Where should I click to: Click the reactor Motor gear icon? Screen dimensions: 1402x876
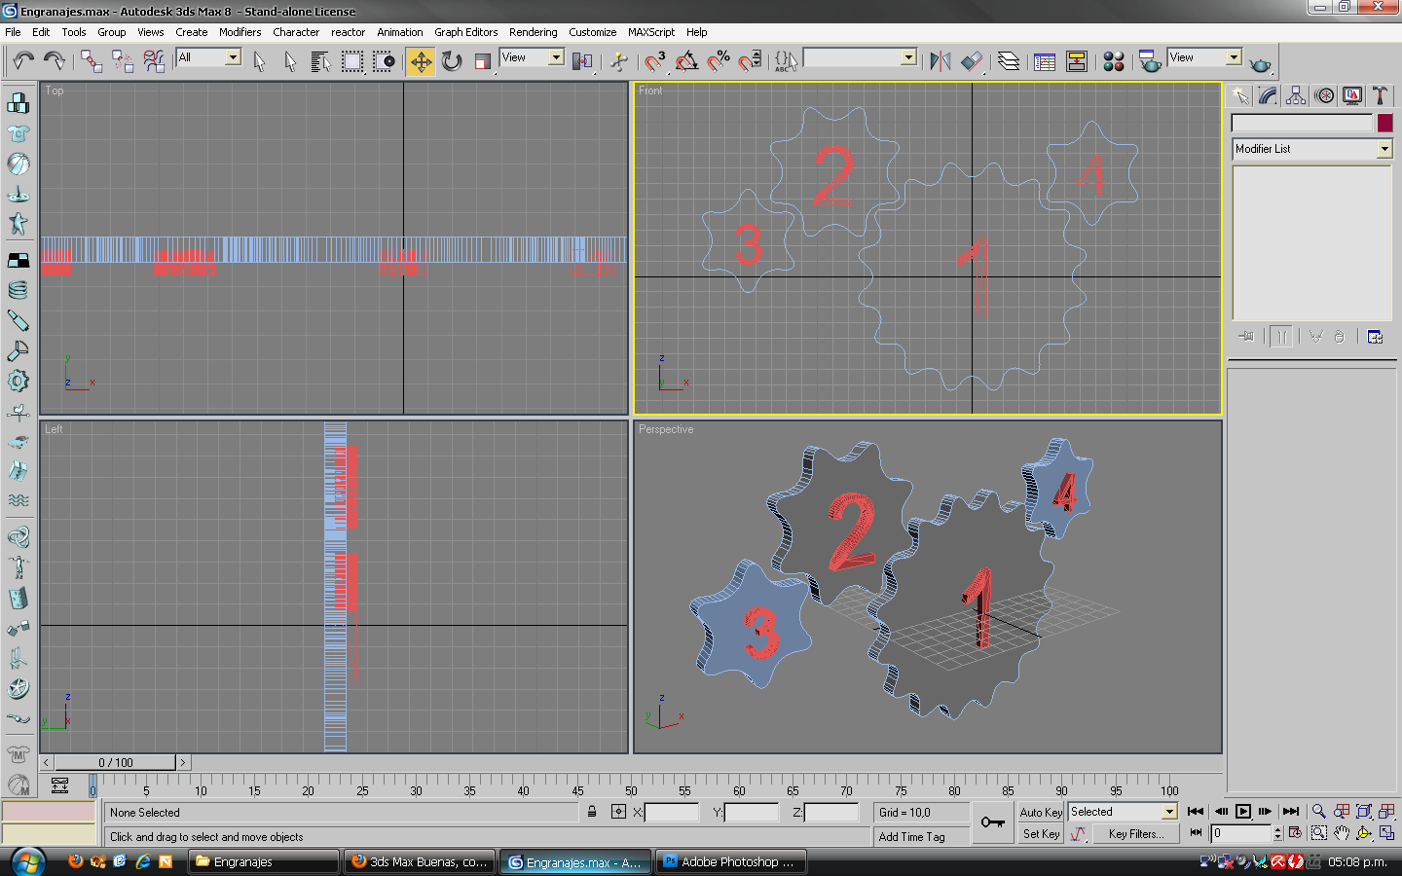pyautogui.click(x=18, y=381)
